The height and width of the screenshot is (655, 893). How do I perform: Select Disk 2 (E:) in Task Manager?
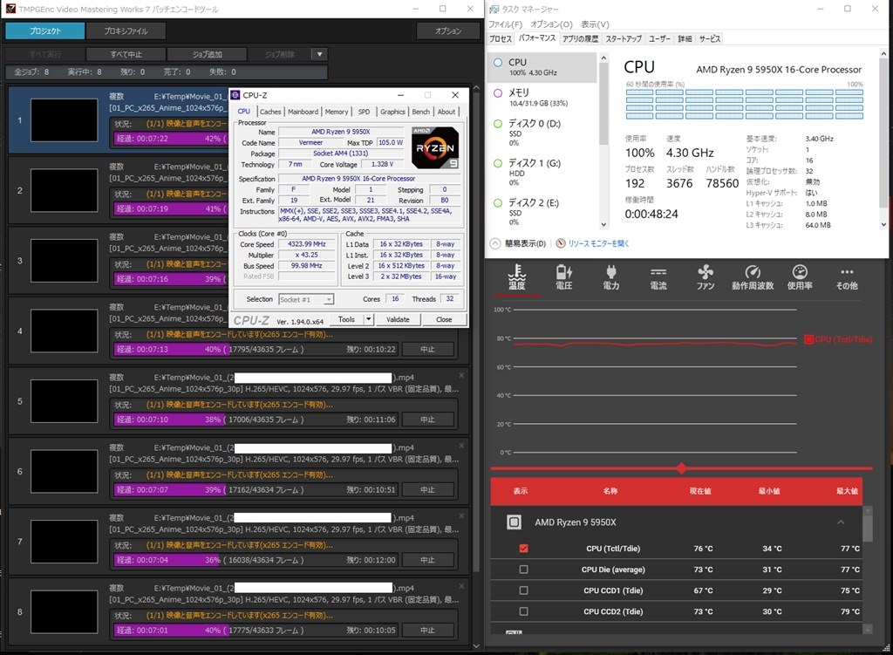(x=542, y=212)
